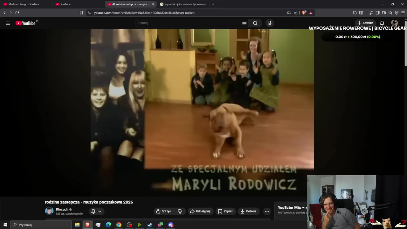The width and height of the screenshot is (407, 229).
Task: Open Leo AI sparkle icon
Action: point(390,13)
